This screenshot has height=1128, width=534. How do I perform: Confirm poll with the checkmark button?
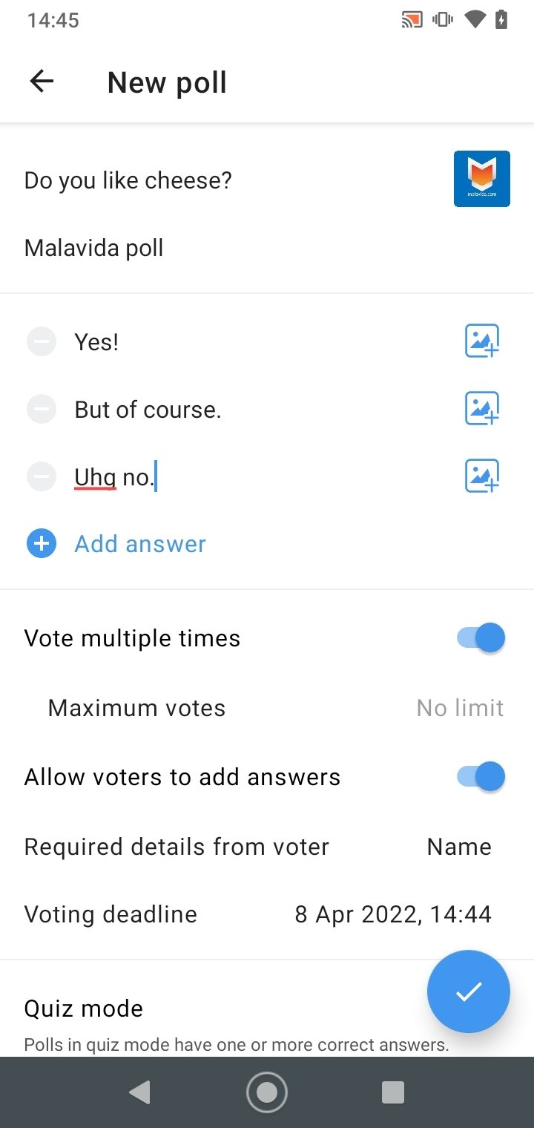[x=469, y=991]
